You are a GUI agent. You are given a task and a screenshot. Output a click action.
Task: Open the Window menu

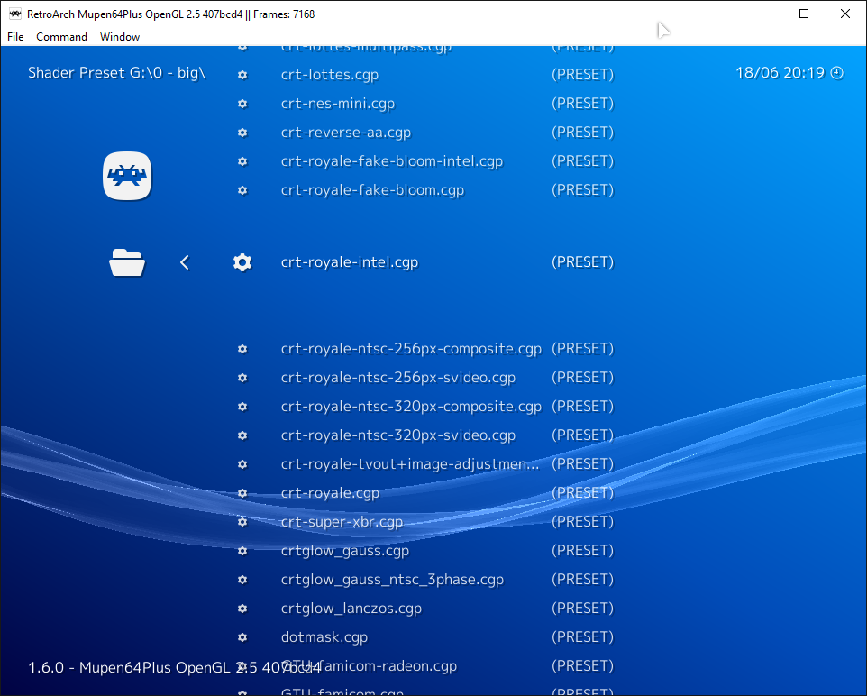[120, 37]
